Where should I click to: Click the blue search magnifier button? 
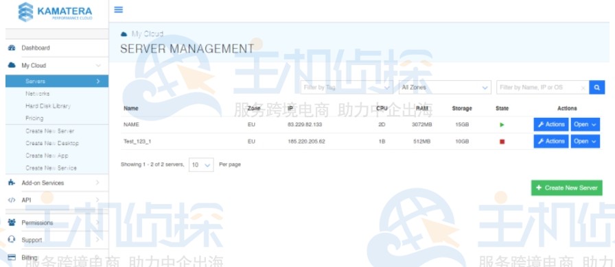click(x=596, y=88)
